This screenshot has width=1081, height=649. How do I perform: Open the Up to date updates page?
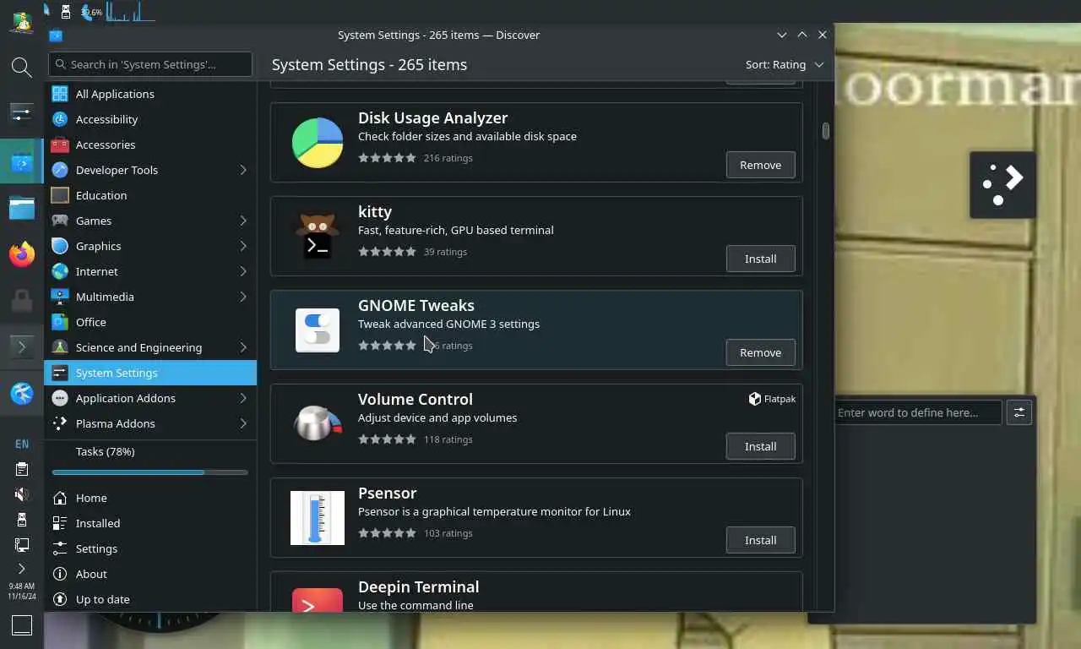click(x=150, y=599)
